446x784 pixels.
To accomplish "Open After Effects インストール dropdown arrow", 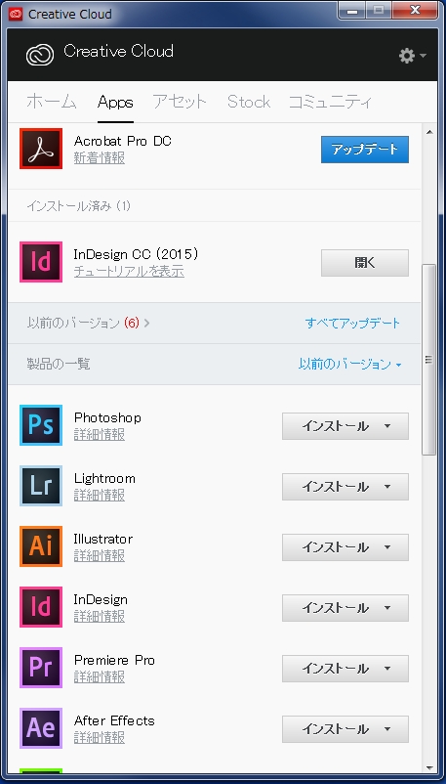I will (x=387, y=729).
